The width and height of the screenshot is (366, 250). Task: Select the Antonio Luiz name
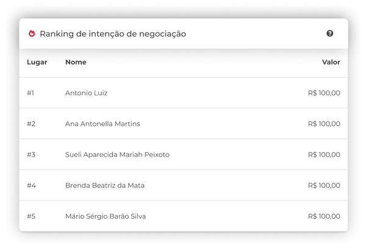86,93
